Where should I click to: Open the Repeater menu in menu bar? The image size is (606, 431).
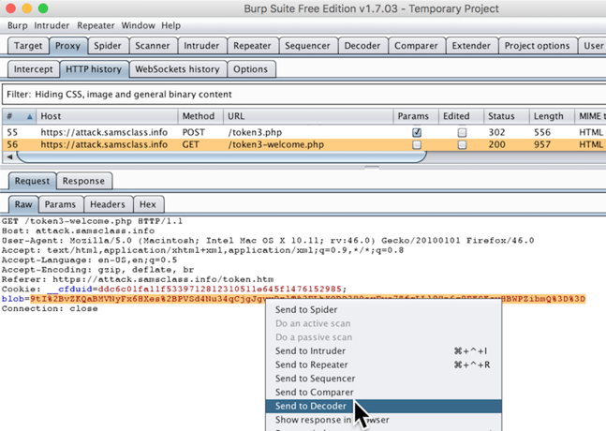tap(96, 25)
